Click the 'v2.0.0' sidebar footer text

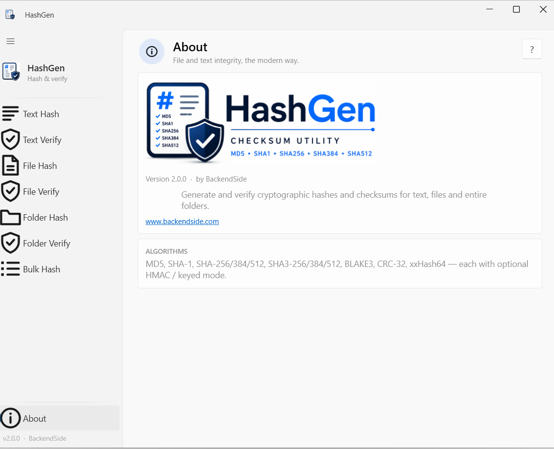click(11, 438)
